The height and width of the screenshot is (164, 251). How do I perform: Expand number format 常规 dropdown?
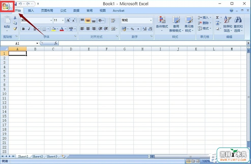pyautogui.click(x=151, y=21)
